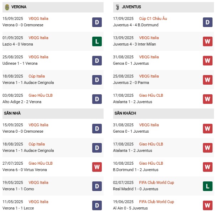Click the green L badge for Lazio 4-0 Verona
This screenshot has height=212, width=215.
[x=97, y=41]
